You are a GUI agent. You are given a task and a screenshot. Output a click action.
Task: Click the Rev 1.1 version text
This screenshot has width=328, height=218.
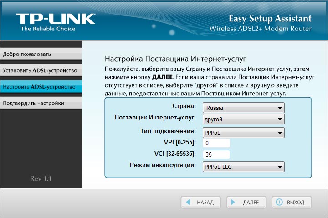(x=41, y=178)
